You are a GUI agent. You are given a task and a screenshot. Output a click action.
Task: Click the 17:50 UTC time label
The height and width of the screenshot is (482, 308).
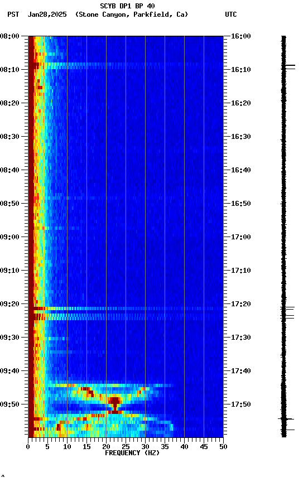click(x=240, y=404)
